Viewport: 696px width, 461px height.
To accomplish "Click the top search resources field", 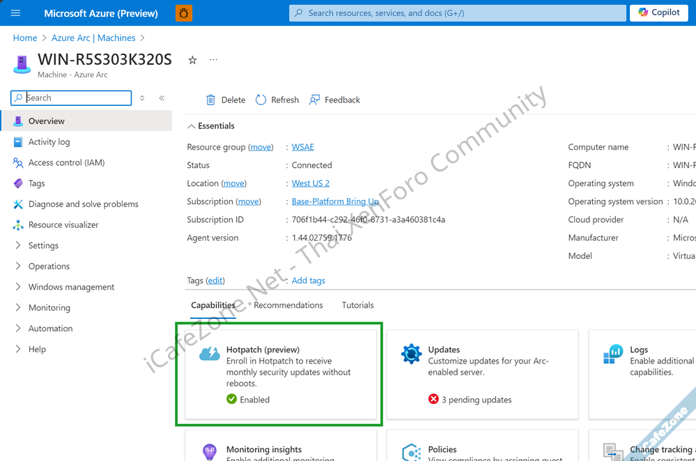I will tap(458, 13).
